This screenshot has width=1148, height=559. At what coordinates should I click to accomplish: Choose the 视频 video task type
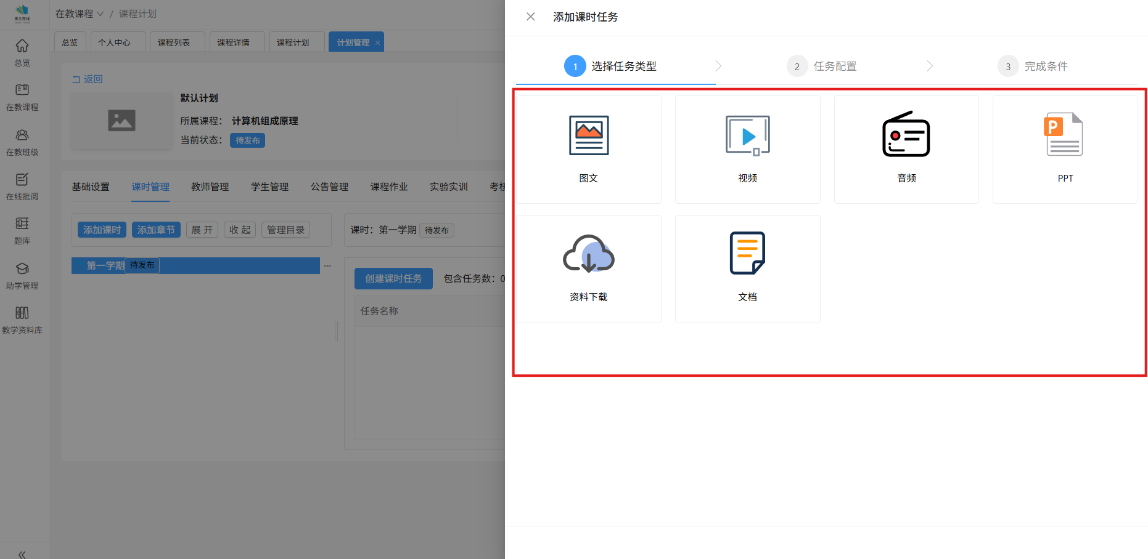(747, 135)
